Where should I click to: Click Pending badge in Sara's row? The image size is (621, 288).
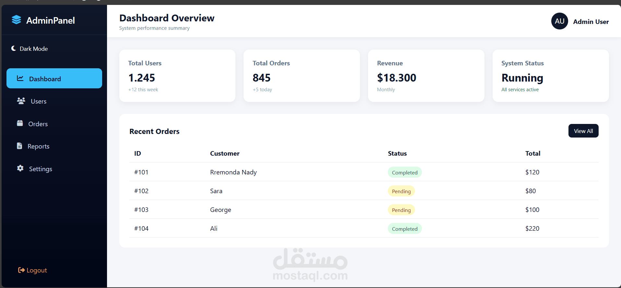tap(401, 191)
